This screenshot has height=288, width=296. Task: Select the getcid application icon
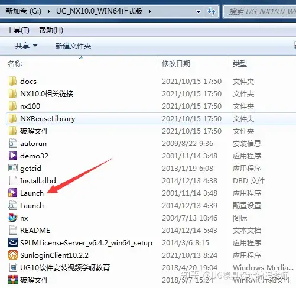coord(12,168)
